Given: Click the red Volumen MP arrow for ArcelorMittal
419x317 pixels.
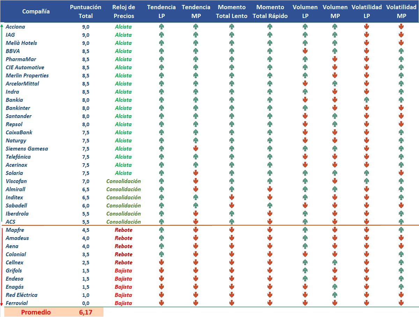Looking at the screenshot, I should click(335, 84).
